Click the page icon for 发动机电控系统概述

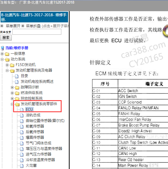[x=17, y=82]
